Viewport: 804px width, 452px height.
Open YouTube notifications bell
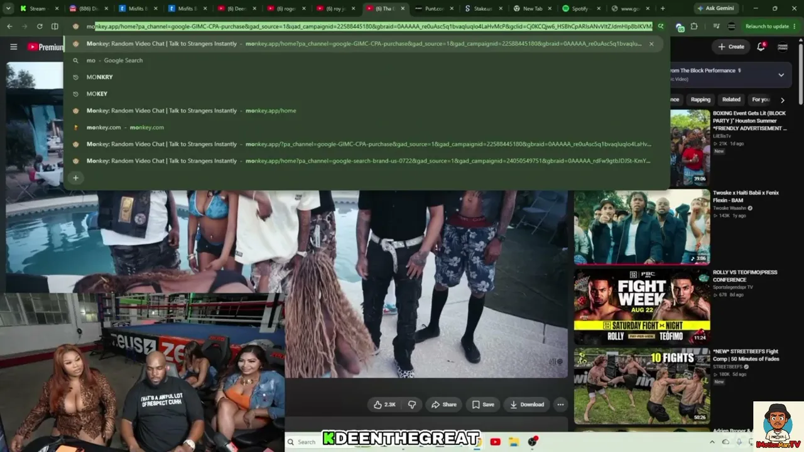(761, 46)
